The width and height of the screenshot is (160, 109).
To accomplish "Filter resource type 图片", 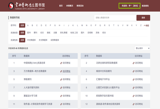I will pos(83,33).
